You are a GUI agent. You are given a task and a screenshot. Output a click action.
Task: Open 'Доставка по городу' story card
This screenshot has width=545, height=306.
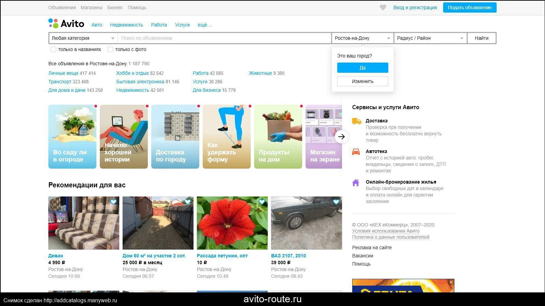coord(175,137)
